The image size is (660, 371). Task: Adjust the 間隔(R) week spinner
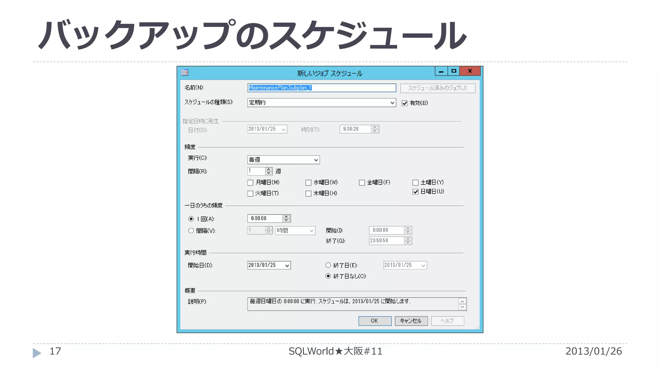tap(268, 171)
